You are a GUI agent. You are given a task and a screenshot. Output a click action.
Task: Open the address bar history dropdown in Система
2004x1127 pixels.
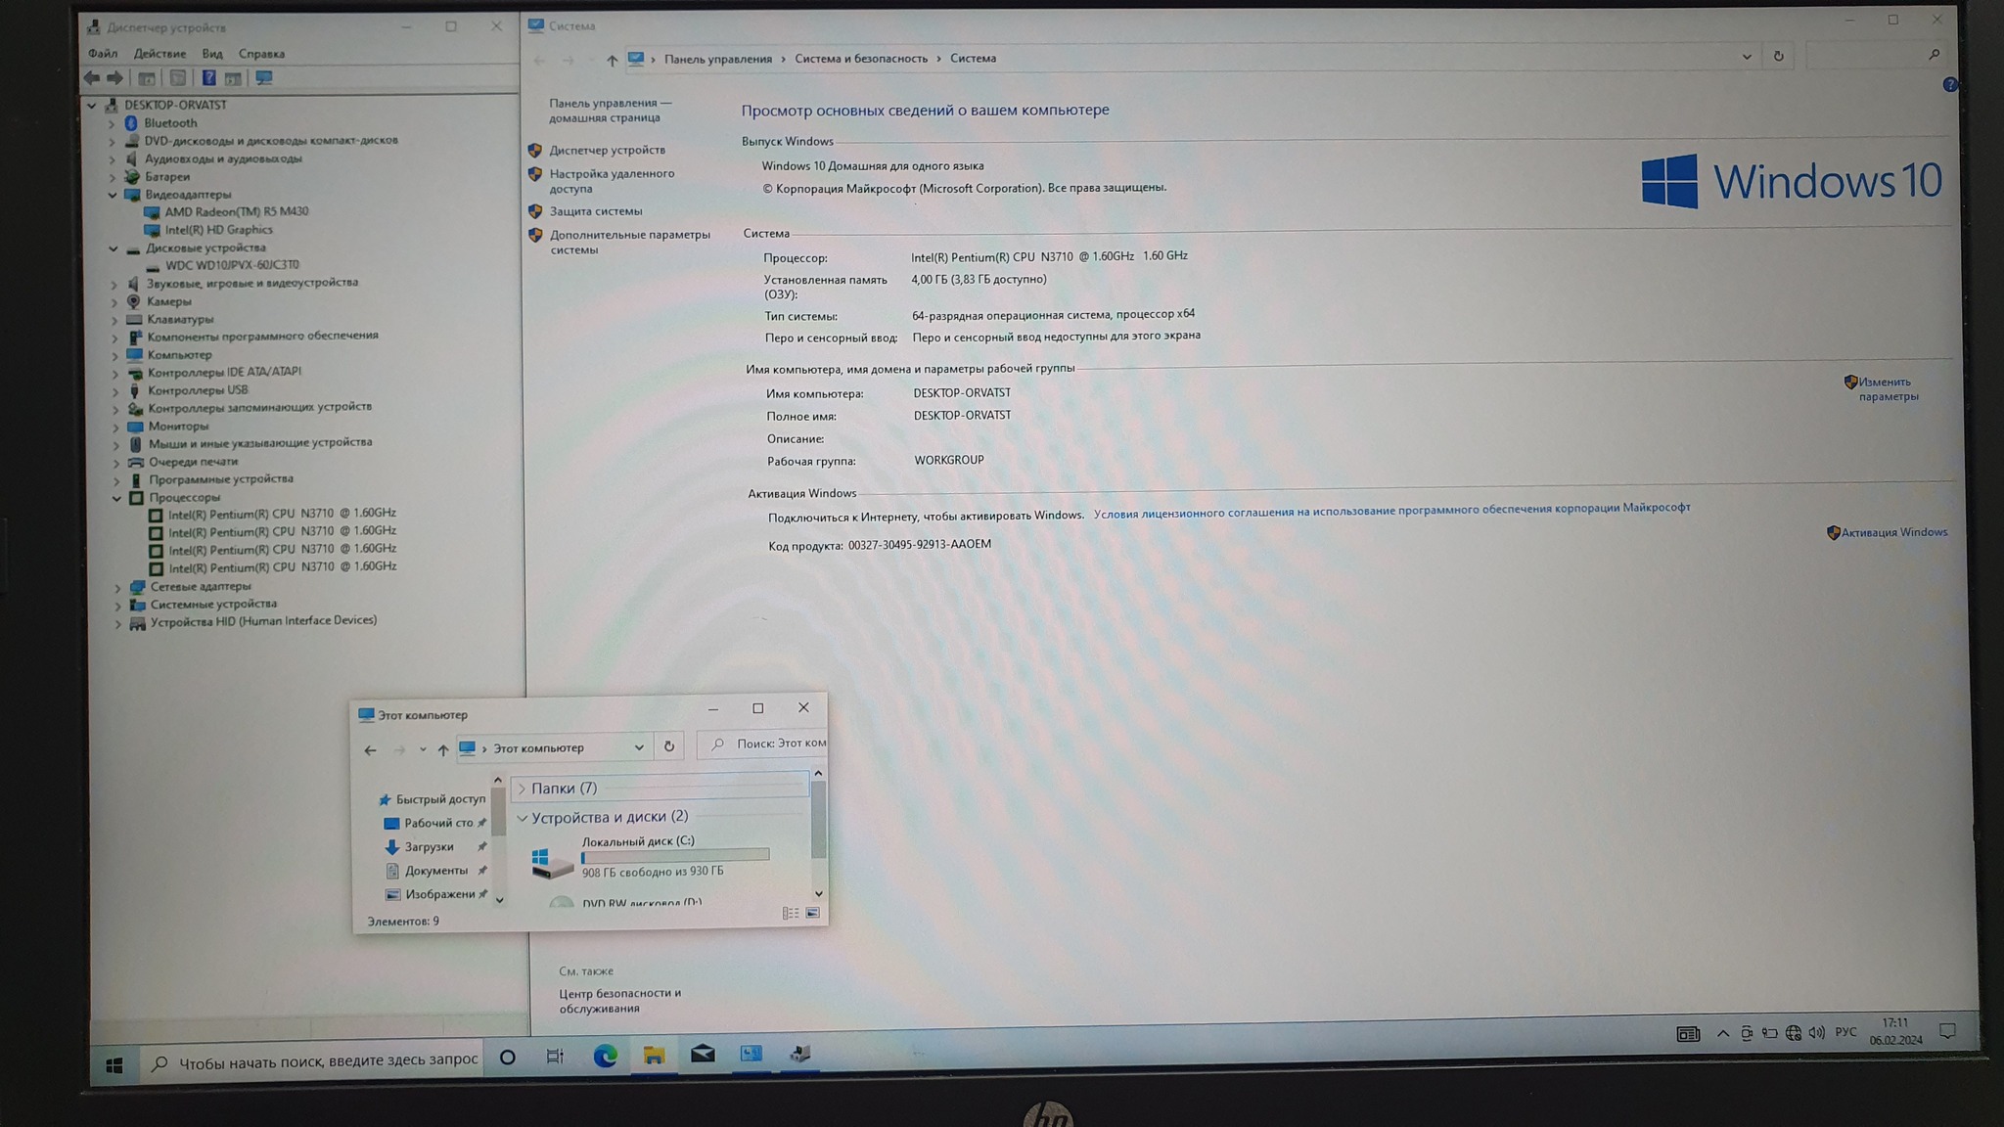pos(1747,57)
